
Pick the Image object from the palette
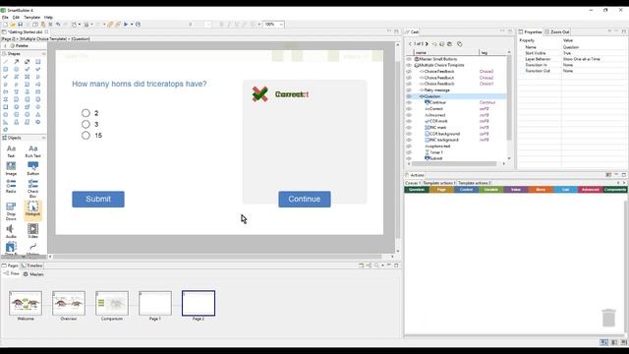click(x=11, y=168)
